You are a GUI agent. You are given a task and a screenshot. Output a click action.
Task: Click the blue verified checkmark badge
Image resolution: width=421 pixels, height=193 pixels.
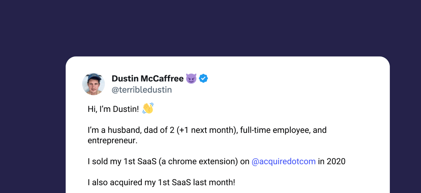(203, 79)
